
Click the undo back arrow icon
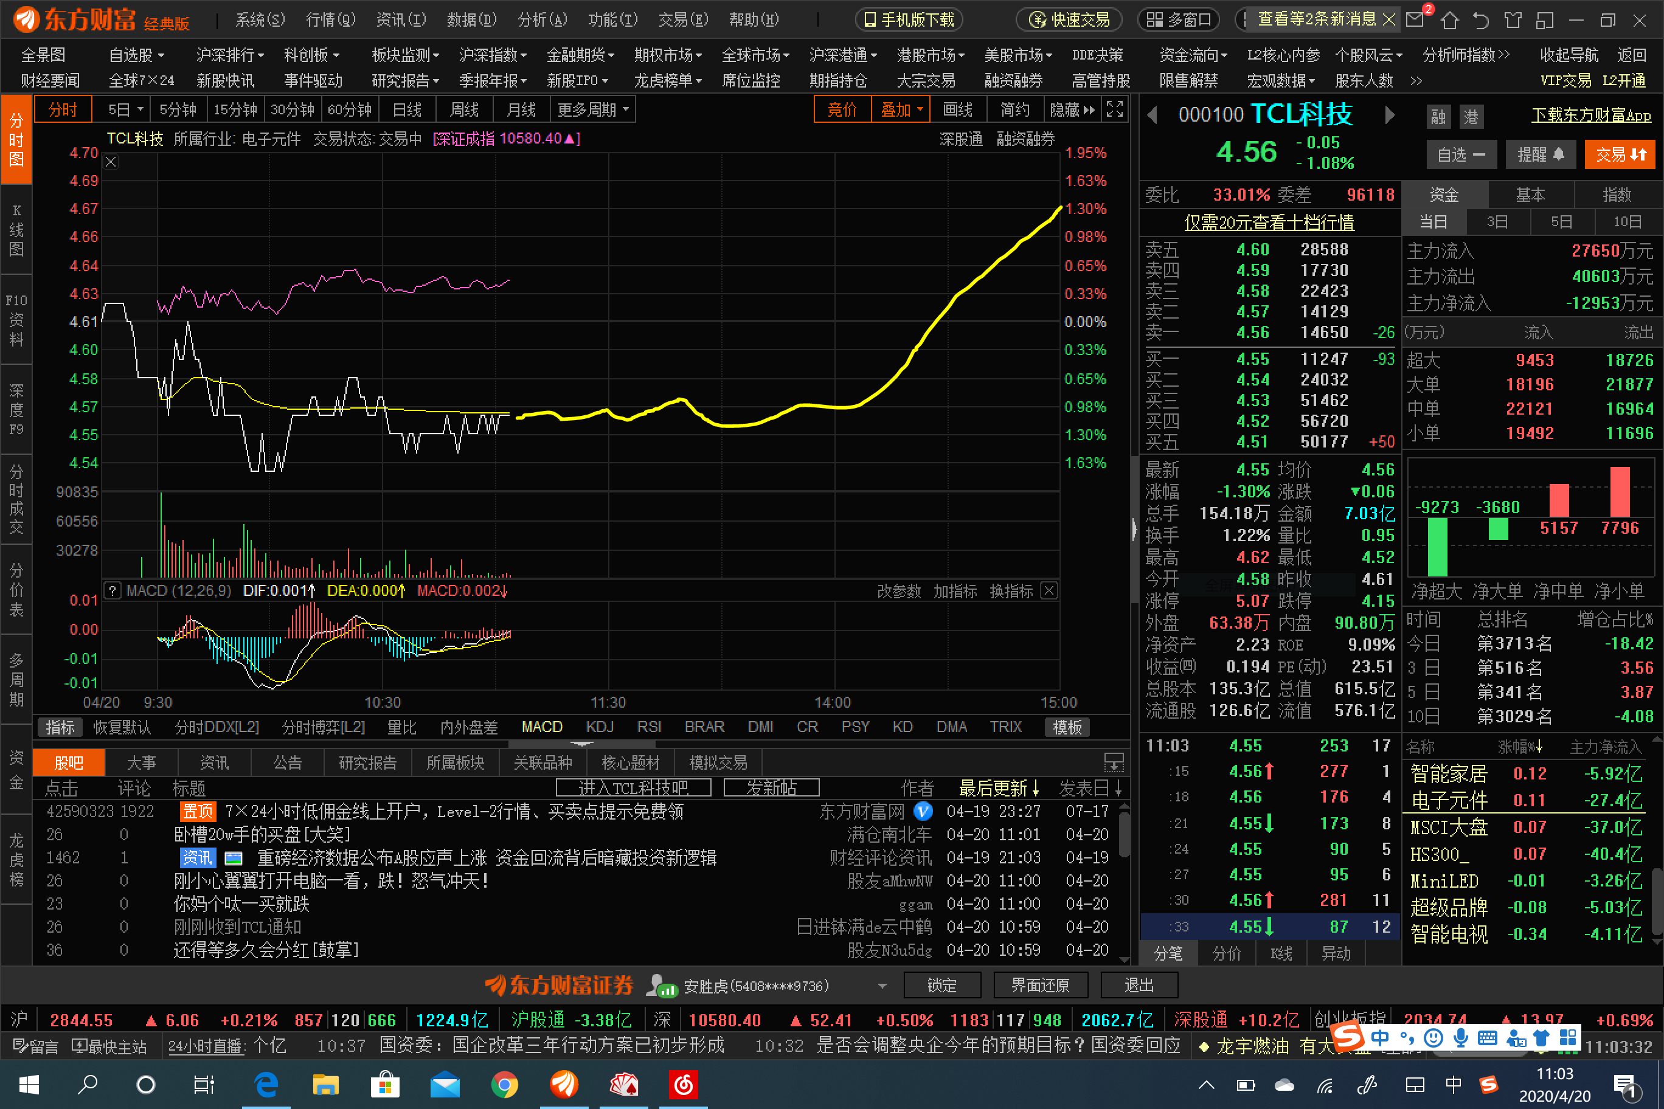point(1481,20)
